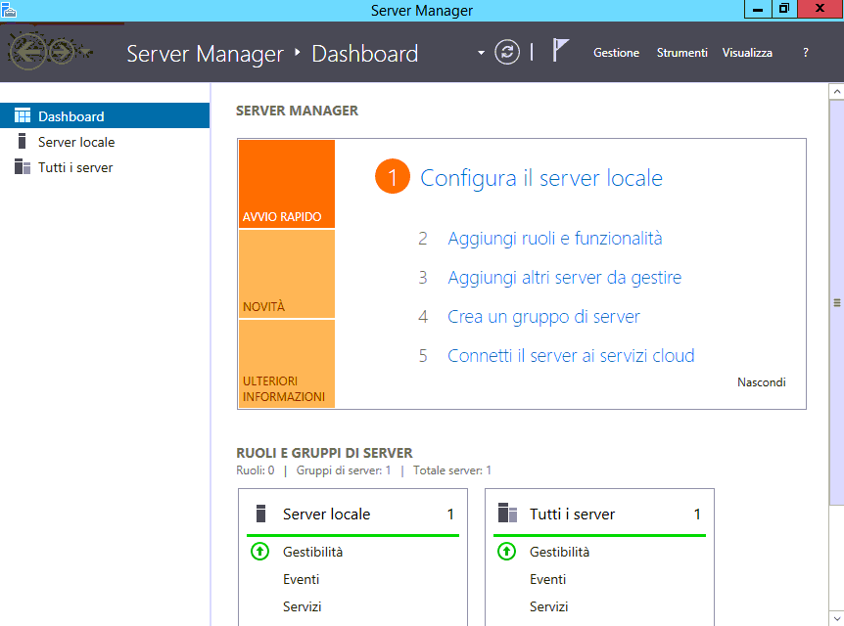
Task: Click the scrollbar down arrow
Action: pos(836,618)
